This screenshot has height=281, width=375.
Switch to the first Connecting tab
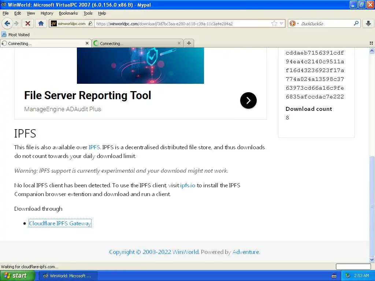(45, 43)
